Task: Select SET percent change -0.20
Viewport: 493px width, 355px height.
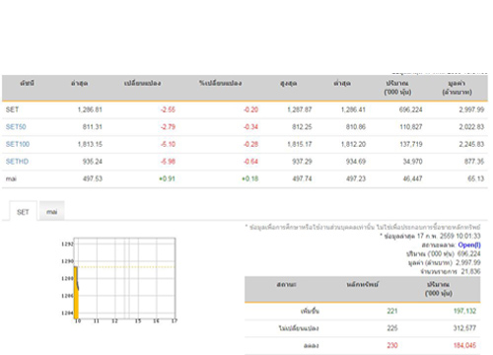Action: point(250,109)
